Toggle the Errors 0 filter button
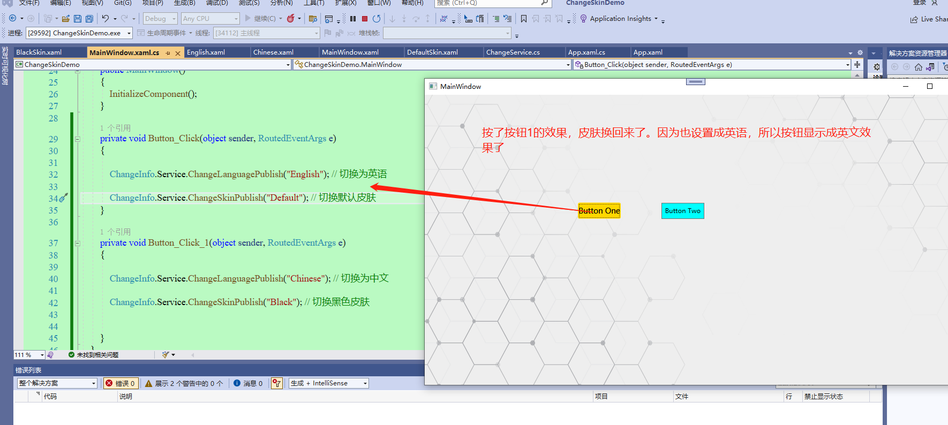This screenshot has height=425, width=948. pyautogui.click(x=121, y=383)
